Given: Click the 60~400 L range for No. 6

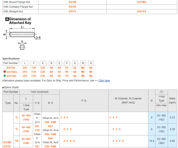Looking at the screenshot, I should (26, 115).
